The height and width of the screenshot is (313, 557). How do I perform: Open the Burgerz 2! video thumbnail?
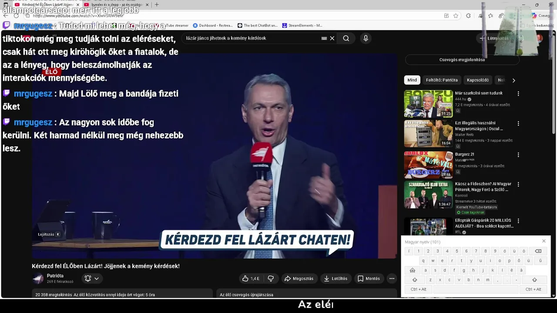click(x=428, y=164)
